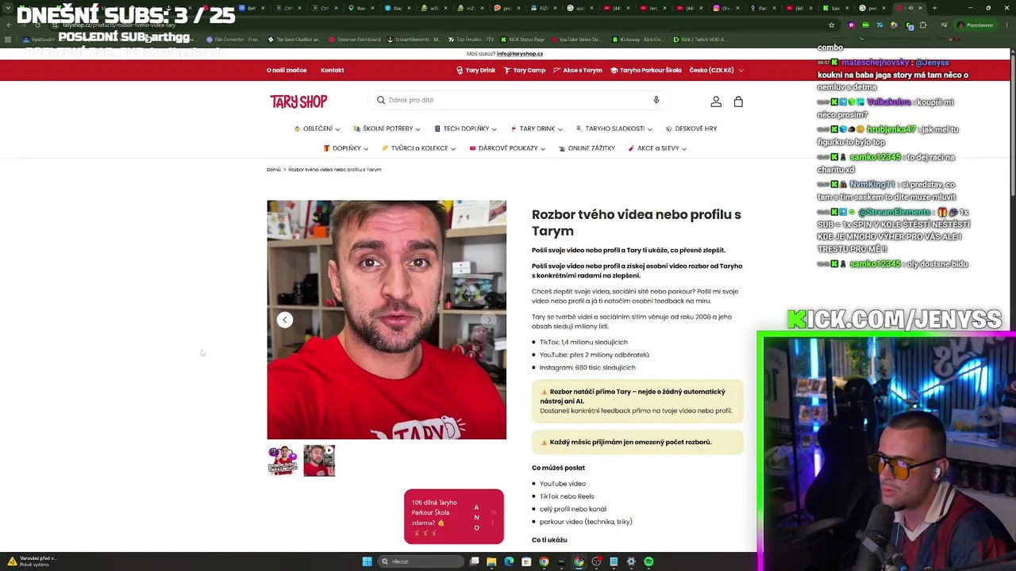
Task: Show next product image arrow
Action: pyautogui.click(x=489, y=320)
